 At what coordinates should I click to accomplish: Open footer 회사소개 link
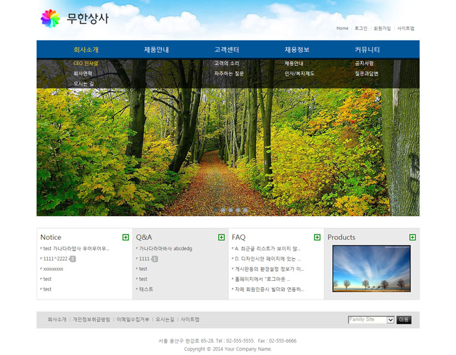57,320
